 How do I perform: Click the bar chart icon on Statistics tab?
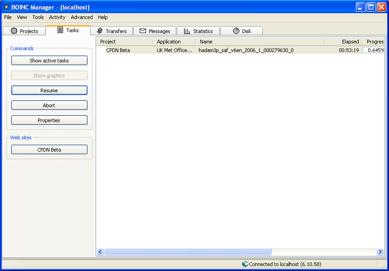click(187, 31)
